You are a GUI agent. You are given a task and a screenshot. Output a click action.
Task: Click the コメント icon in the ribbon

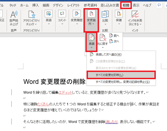click(x=62, y=14)
